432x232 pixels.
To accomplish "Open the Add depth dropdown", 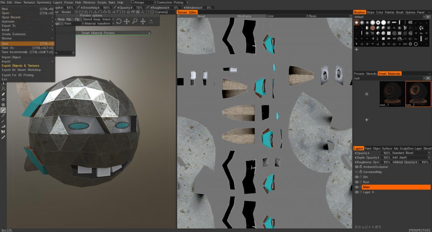I will (x=410, y=157).
